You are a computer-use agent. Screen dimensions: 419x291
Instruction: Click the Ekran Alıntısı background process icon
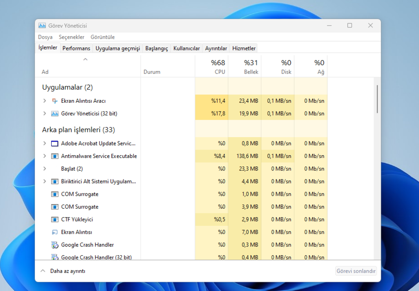pos(54,232)
